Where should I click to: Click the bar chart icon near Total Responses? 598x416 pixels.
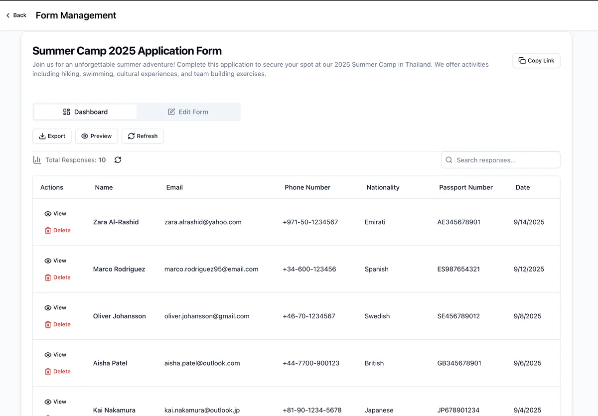coord(37,160)
